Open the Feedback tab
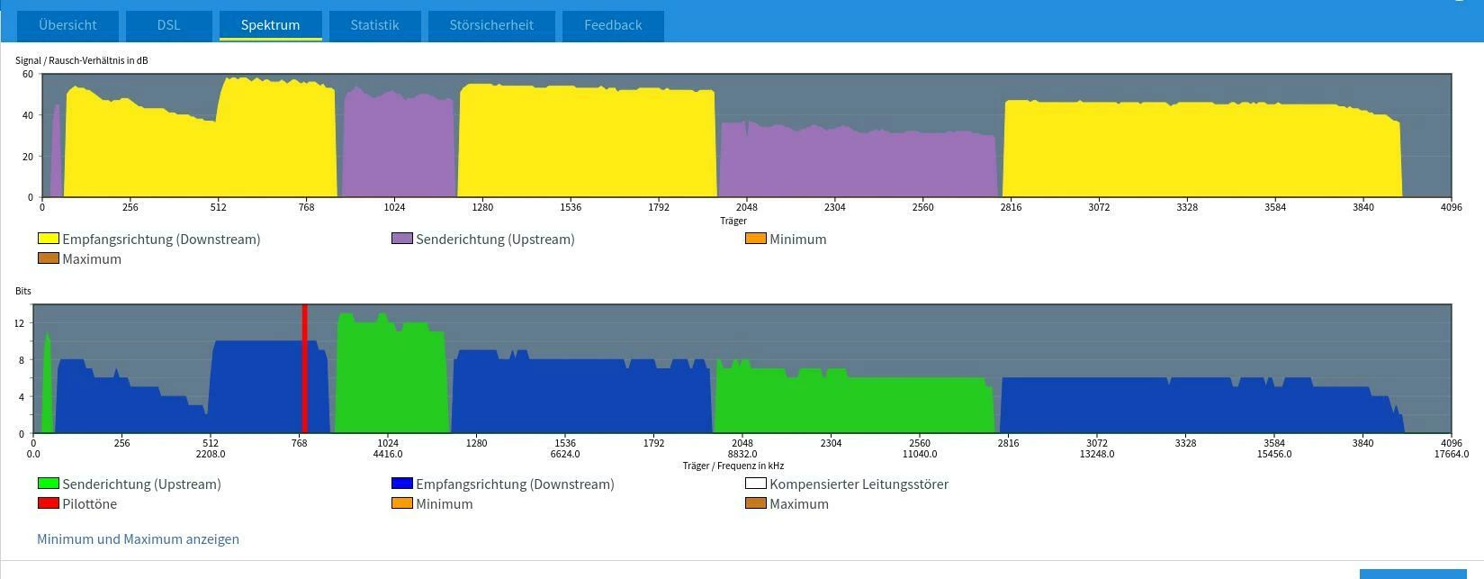The width and height of the screenshot is (1484, 579). [613, 25]
